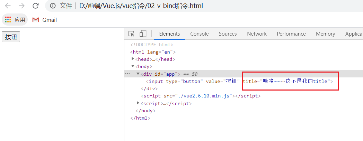Collapse the div id app node
The width and height of the screenshot is (363, 141).
(138, 74)
